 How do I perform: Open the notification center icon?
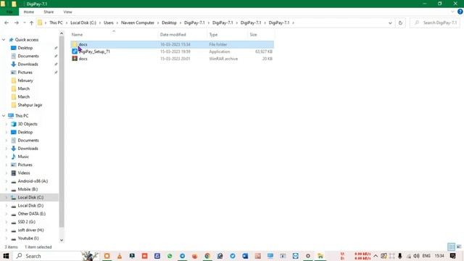click(x=452, y=256)
